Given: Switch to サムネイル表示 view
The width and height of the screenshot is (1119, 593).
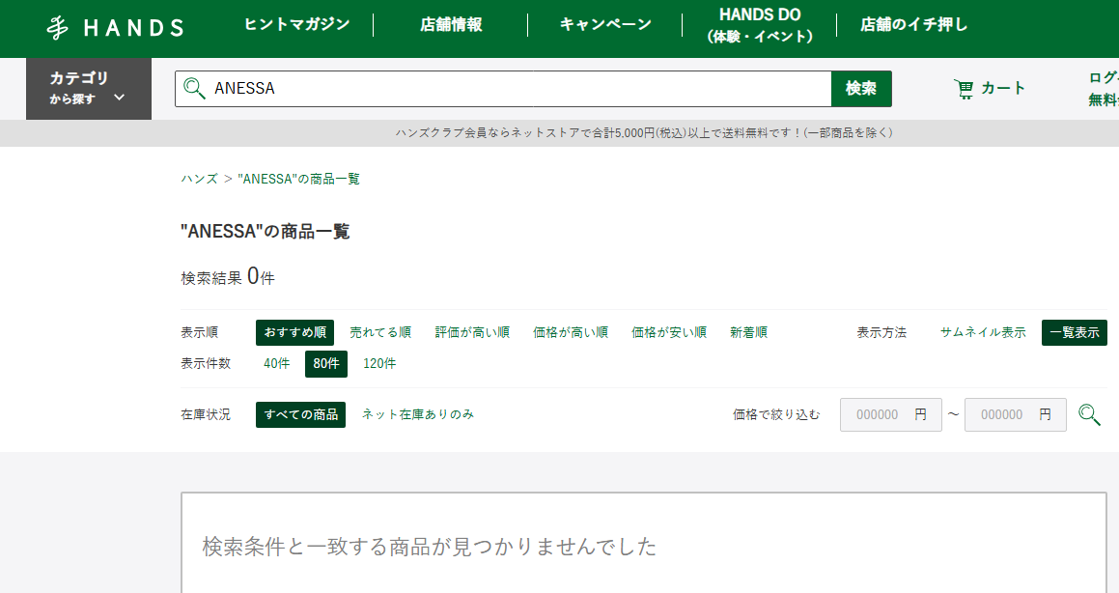Looking at the screenshot, I should (983, 332).
